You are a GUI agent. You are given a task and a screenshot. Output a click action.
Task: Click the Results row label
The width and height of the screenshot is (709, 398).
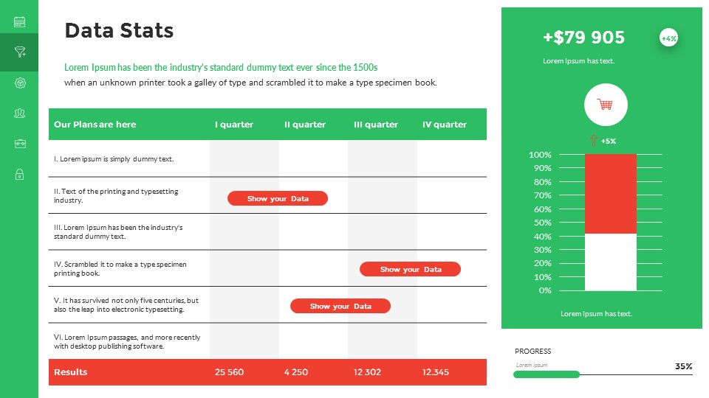pos(71,372)
